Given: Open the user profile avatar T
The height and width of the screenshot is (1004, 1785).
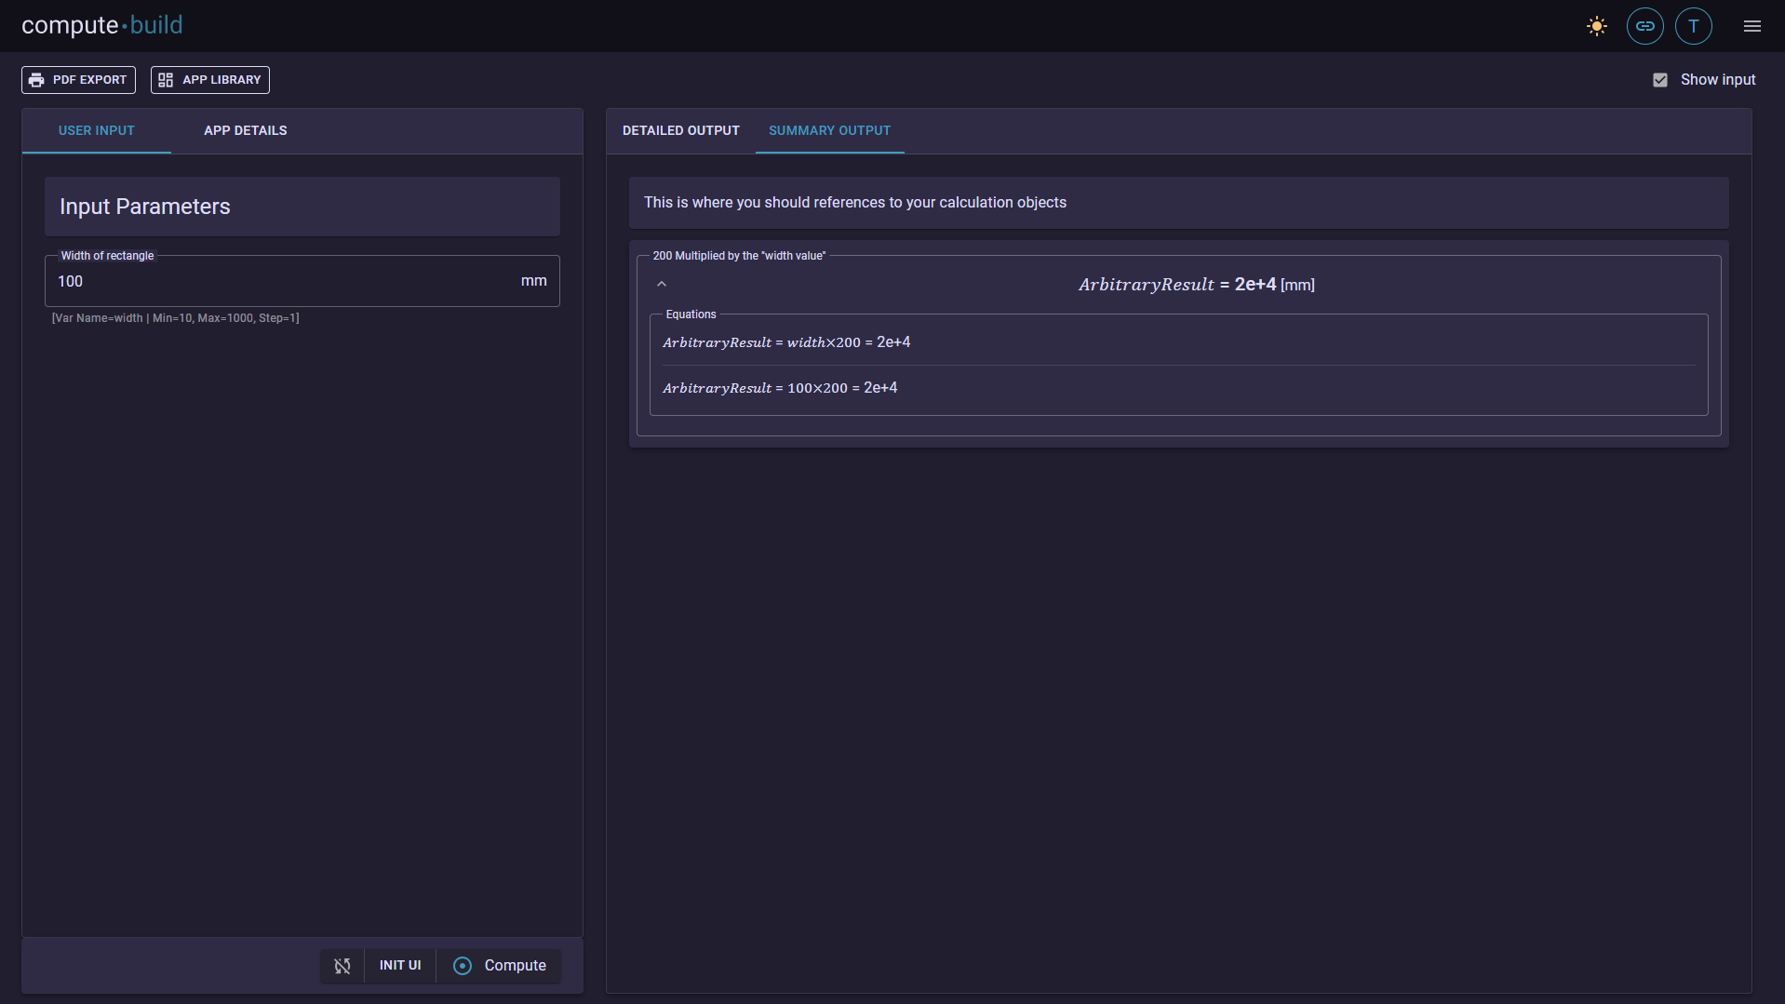Looking at the screenshot, I should pos(1693,26).
